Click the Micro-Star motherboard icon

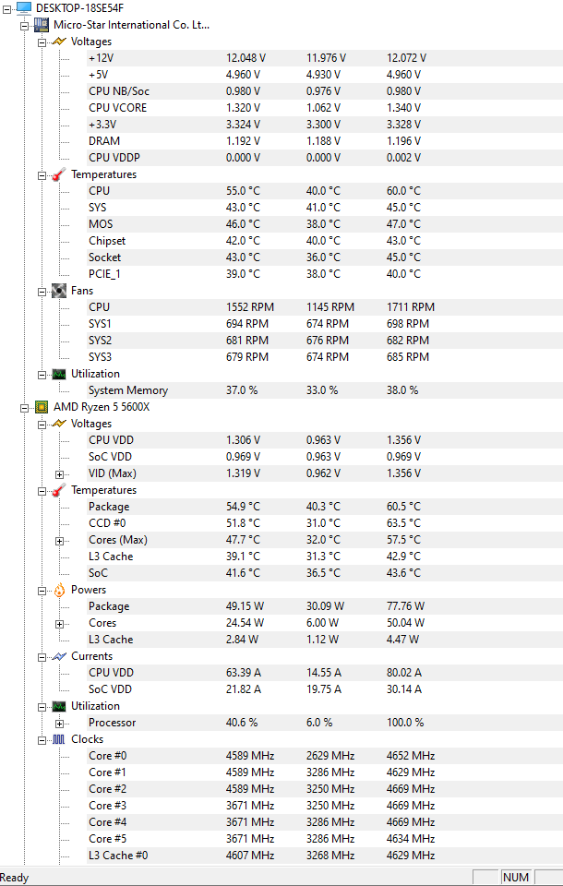[x=42, y=25]
